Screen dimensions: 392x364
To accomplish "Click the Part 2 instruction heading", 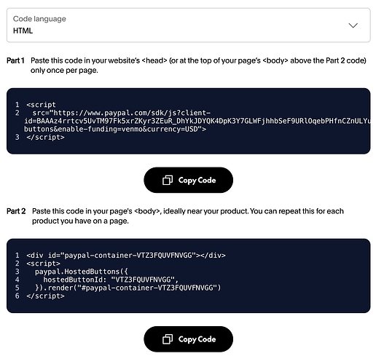I will coord(16,211).
